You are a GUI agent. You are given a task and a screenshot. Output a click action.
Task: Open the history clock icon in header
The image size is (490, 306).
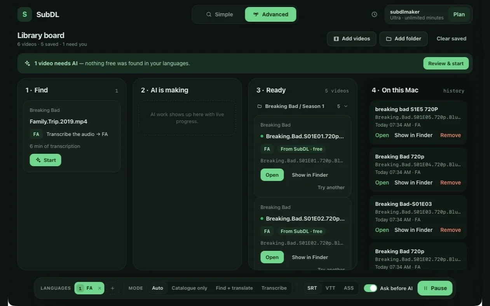(x=374, y=14)
